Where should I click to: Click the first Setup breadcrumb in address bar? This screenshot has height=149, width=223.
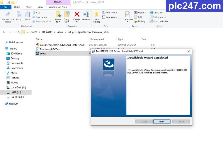tap(60, 32)
